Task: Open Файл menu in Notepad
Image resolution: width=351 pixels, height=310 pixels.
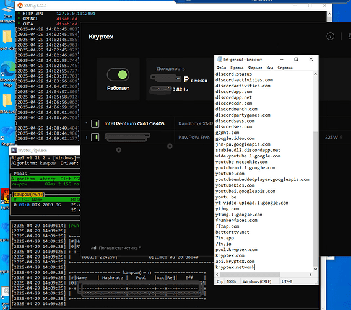Action: tap(221, 68)
